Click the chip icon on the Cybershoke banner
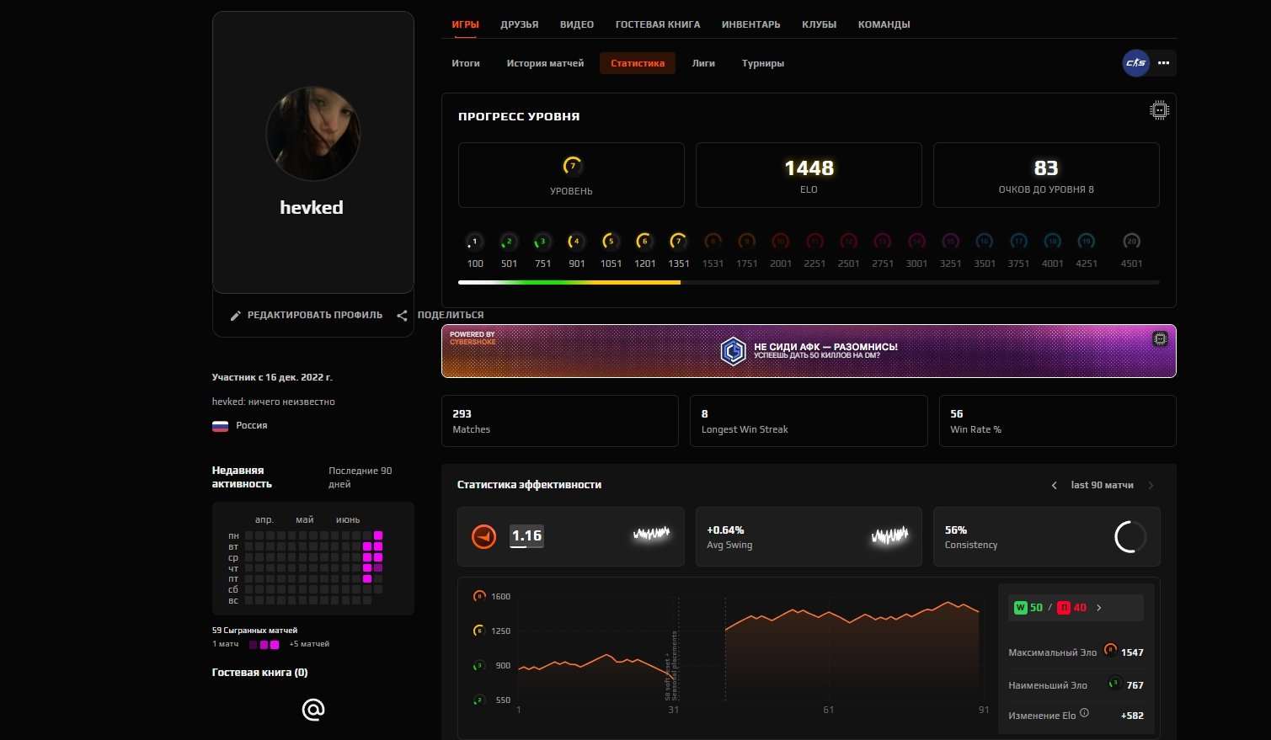 1160,338
